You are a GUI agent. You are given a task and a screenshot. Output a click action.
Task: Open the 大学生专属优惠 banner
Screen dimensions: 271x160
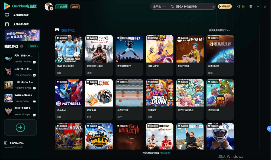[22, 35]
